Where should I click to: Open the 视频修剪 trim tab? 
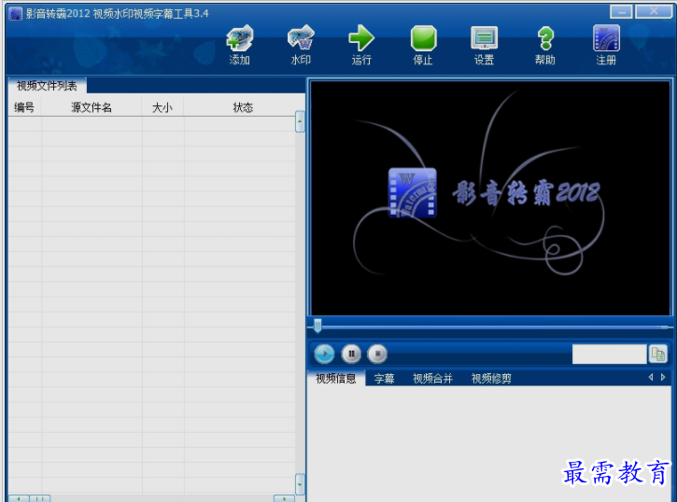491,379
